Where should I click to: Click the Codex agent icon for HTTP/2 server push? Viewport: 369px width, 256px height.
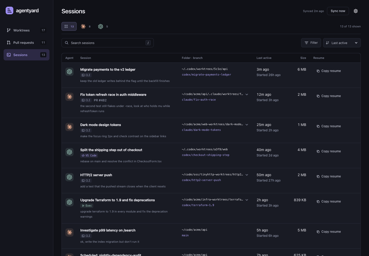pyautogui.click(x=69, y=177)
